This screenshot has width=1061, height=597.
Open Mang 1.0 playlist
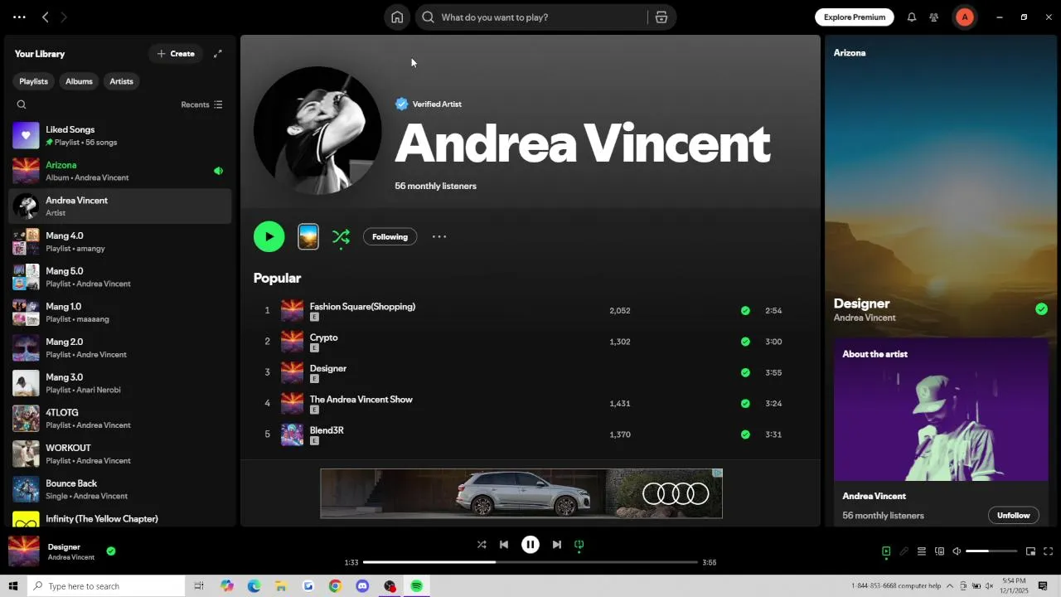tap(120, 313)
